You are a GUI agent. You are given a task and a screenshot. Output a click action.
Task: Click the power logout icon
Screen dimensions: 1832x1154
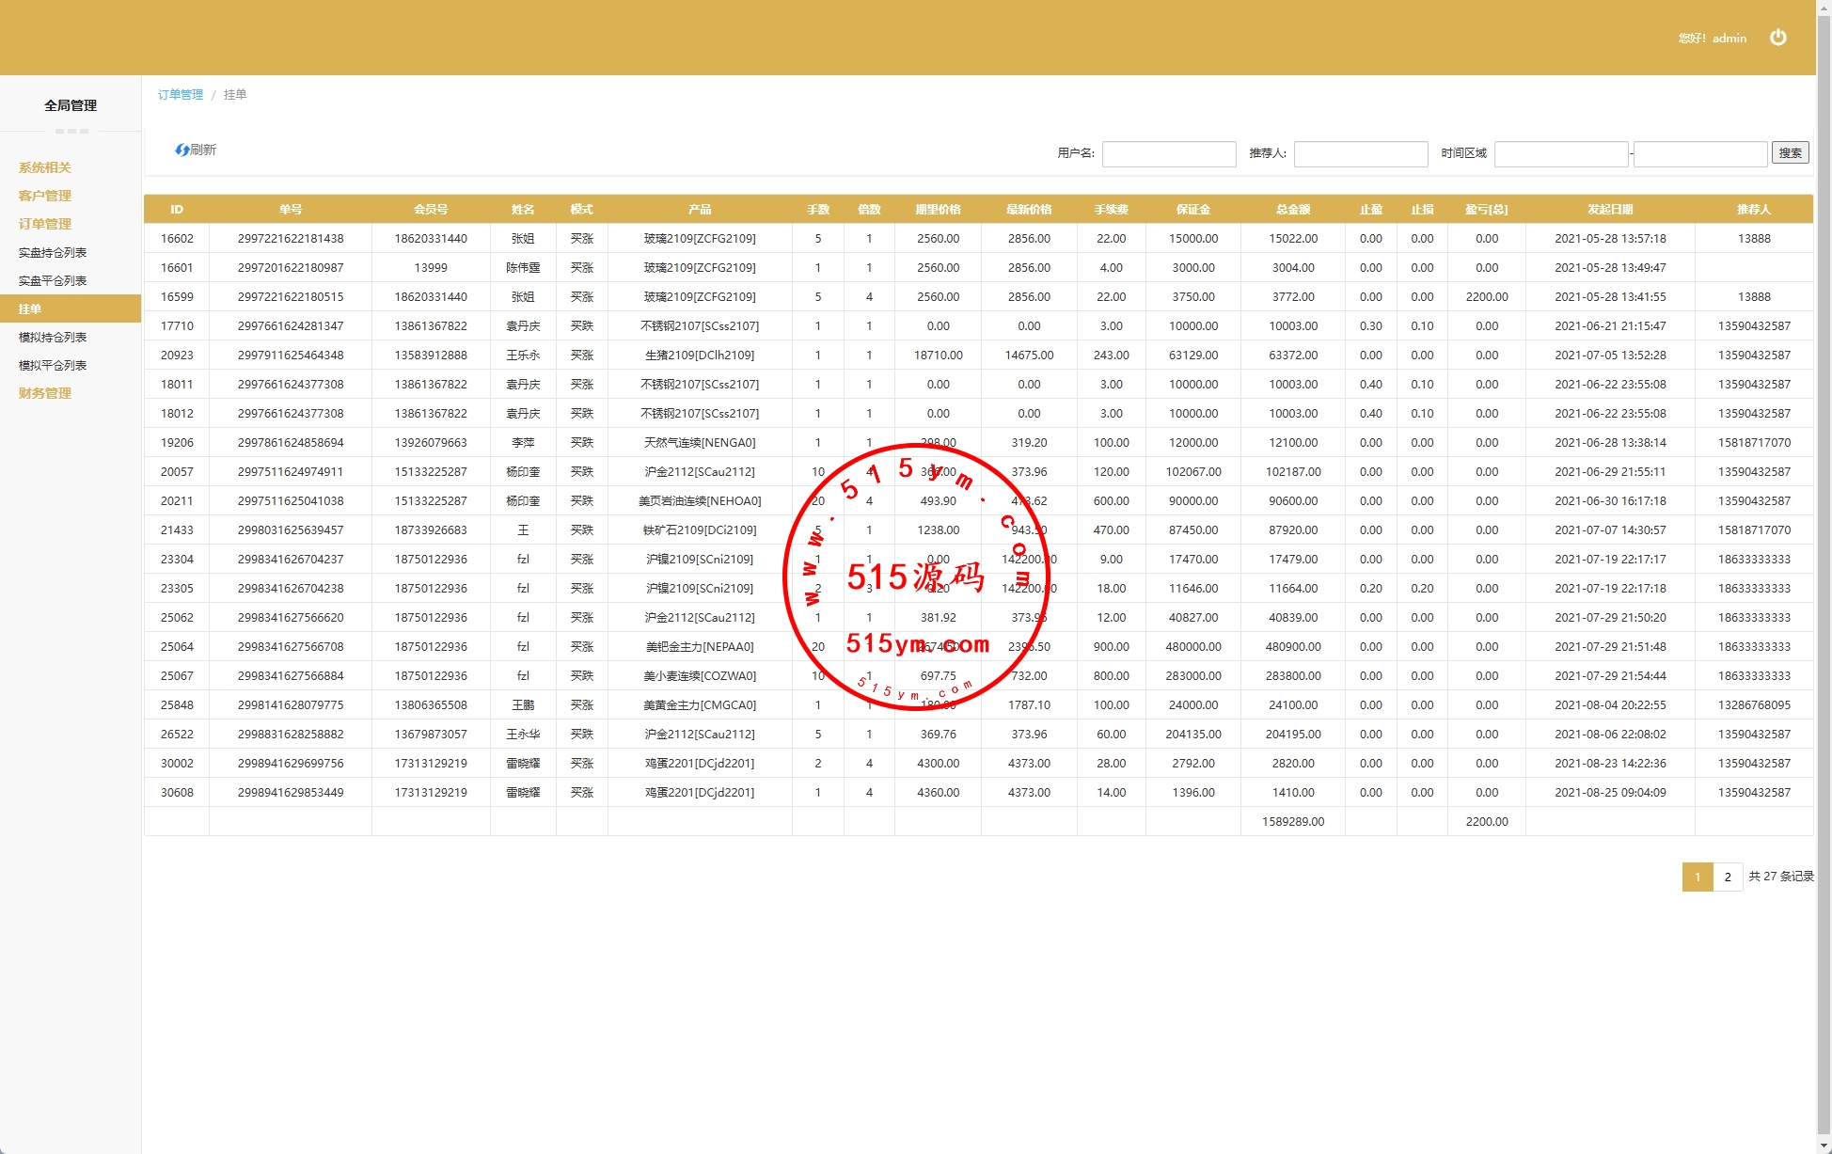click(1777, 38)
